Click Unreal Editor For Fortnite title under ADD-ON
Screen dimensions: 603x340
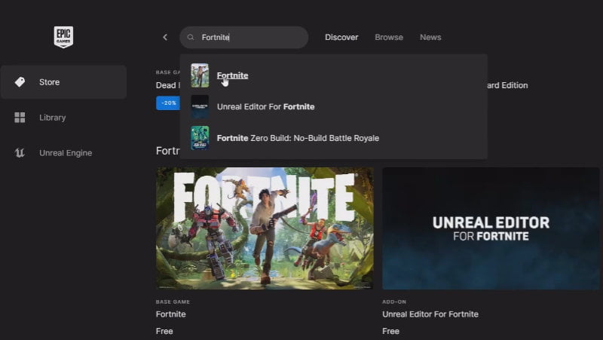pyautogui.click(x=430, y=314)
